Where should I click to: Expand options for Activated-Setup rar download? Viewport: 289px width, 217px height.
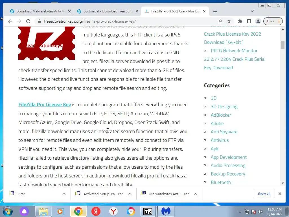pyautogui.click(x=130, y=194)
